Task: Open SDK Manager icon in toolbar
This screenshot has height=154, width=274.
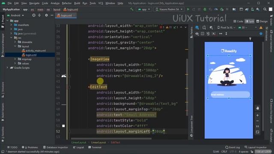Action: [258, 9]
